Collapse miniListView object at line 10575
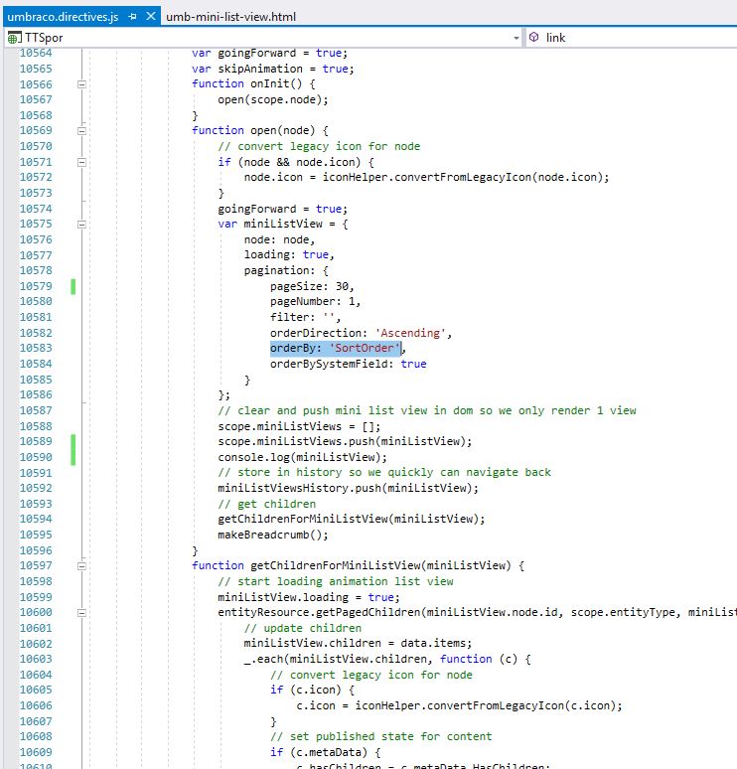This screenshot has height=769, width=737. click(81, 225)
